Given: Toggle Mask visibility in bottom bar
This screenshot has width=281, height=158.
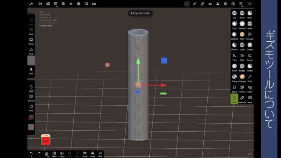Looking at the screenshot, I should (85, 154).
